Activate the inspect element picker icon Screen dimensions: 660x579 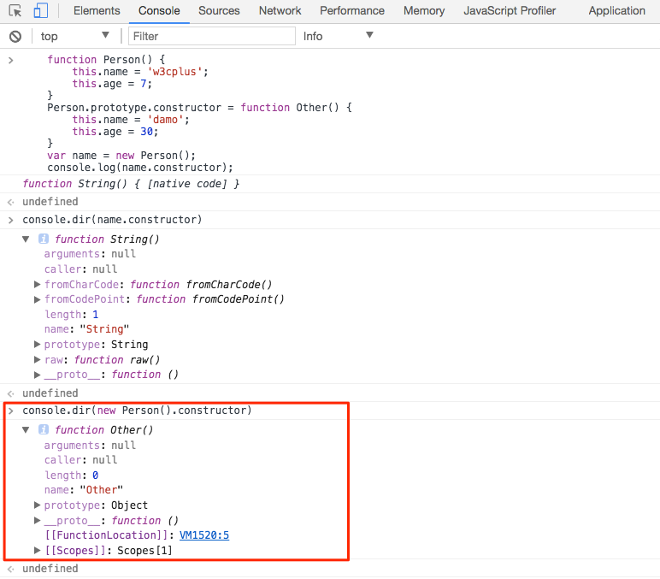pos(15,11)
